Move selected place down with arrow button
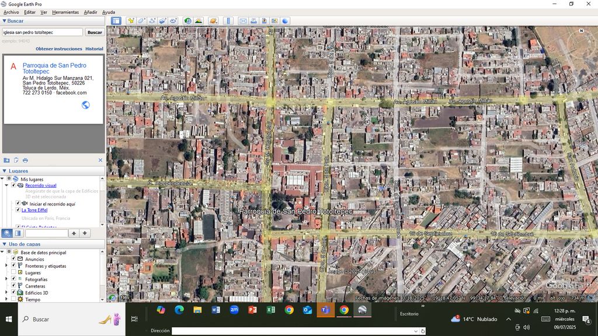The width and height of the screenshot is (598, 336). pos(85,233)
